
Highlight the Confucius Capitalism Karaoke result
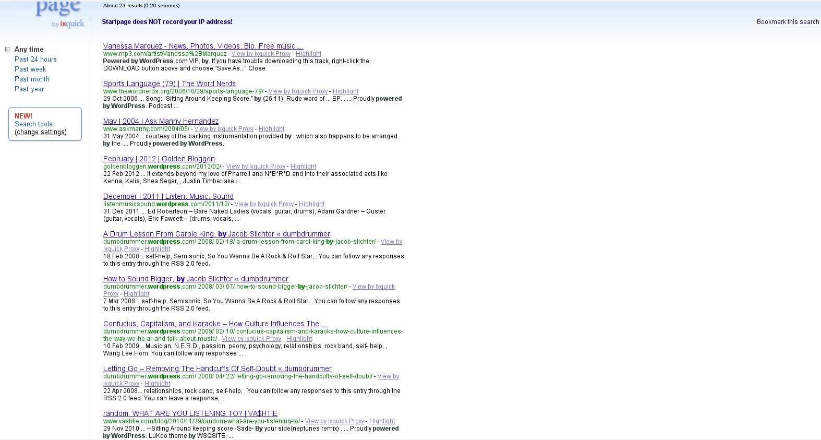pyautogui.click(x=299, y=339)
